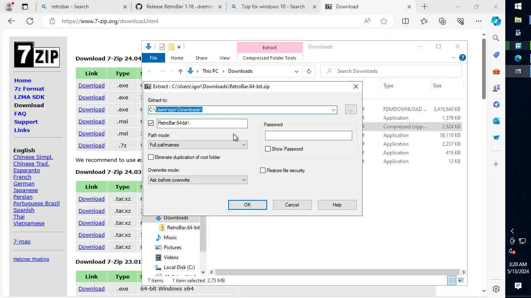Open Browser essentials heart icon
This screenshot has height=298, width=531.
click(x=460, y=21)
